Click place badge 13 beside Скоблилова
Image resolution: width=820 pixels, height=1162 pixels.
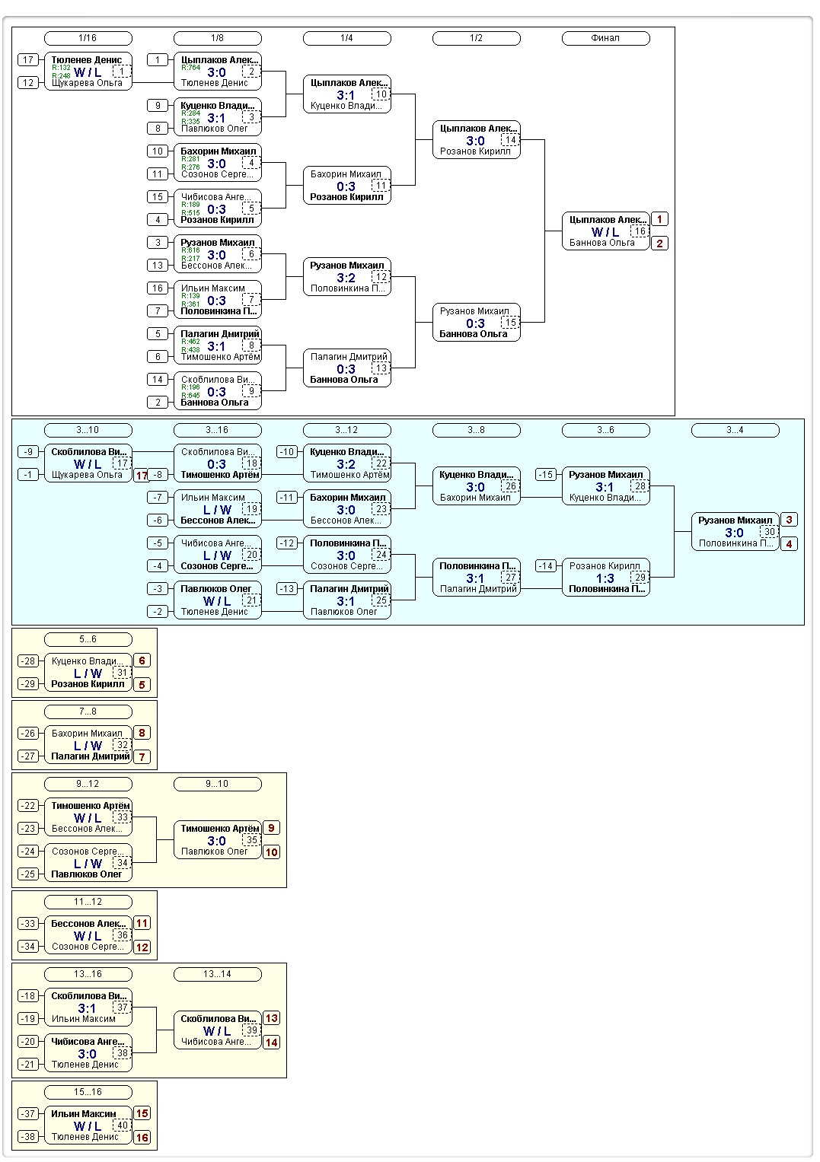(x=271, y=1018)
